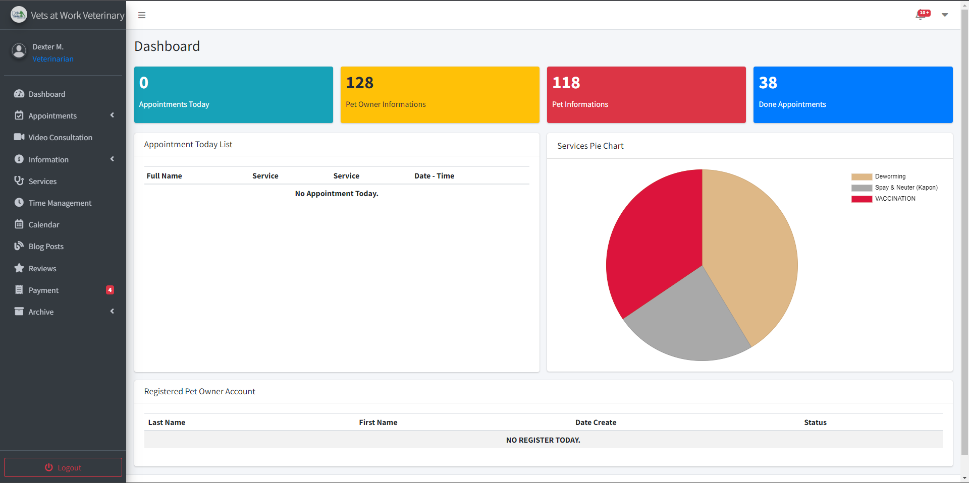Click the Full Name column header
The width and height of the screenshot is (969, 483).
164,176
